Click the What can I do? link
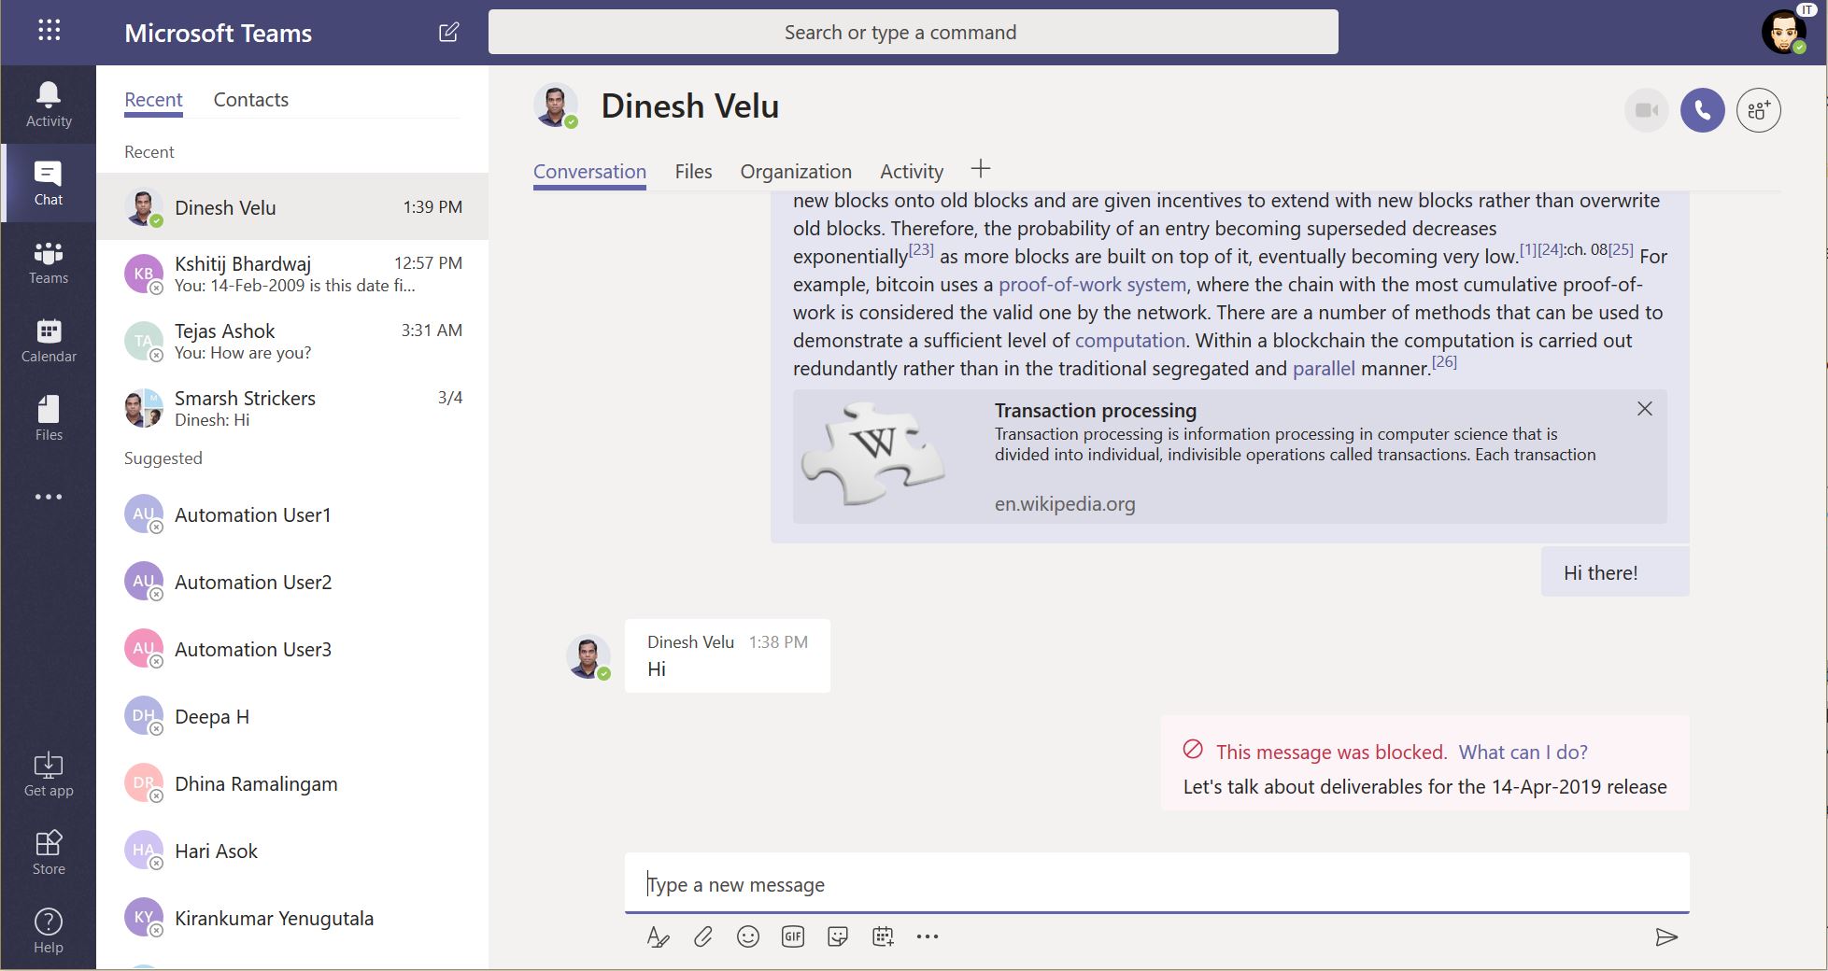1828x971 pixels. 1523,753
